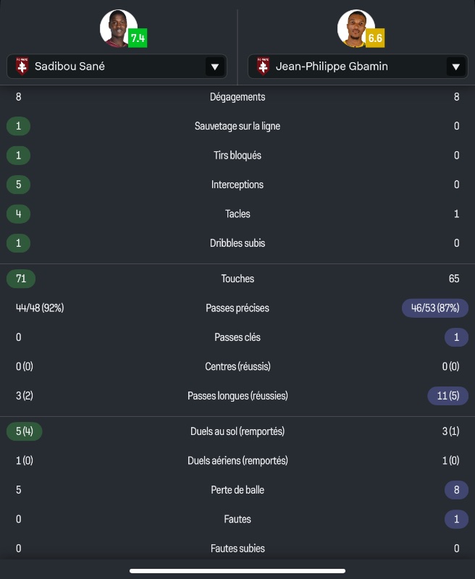This screenshot has height=579, width=475.
Task: Click the Interceptions stat label
Action: click(237, 185)
